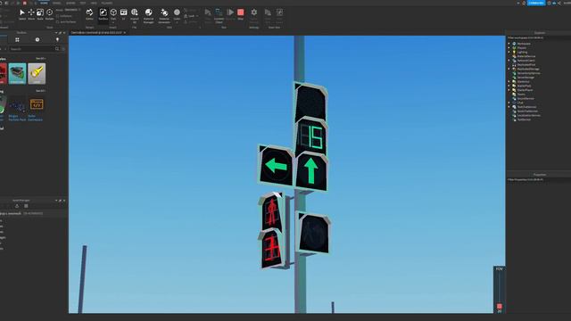Select MaterialService in Explorer
This screenshot has height=321, width=571.
tap(526, 56)
